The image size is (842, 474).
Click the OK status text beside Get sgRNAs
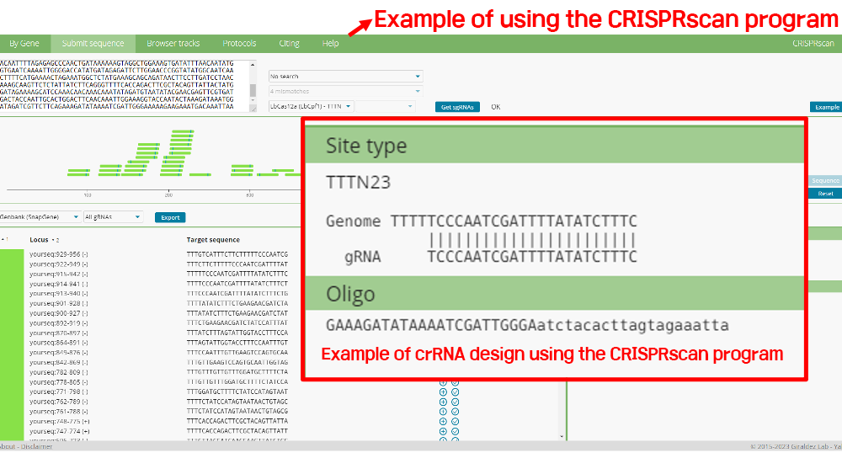[x=496, y=107]
